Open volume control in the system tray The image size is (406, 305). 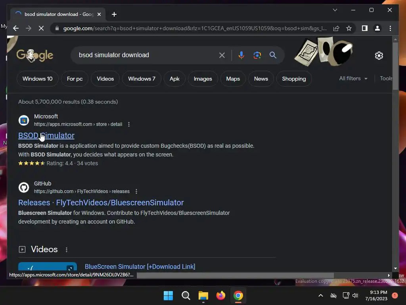coord(355,295)
